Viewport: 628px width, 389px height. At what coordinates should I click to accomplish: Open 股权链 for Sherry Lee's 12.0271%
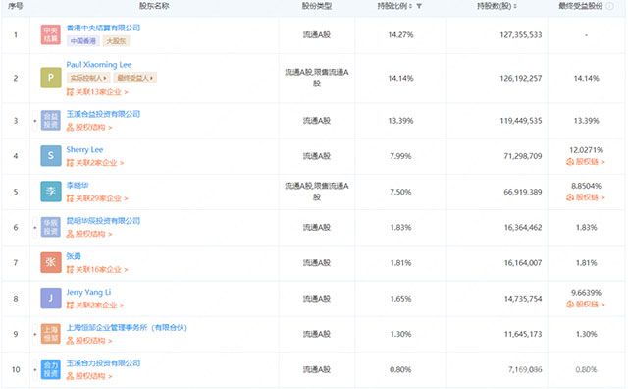[x=586, y=162]
